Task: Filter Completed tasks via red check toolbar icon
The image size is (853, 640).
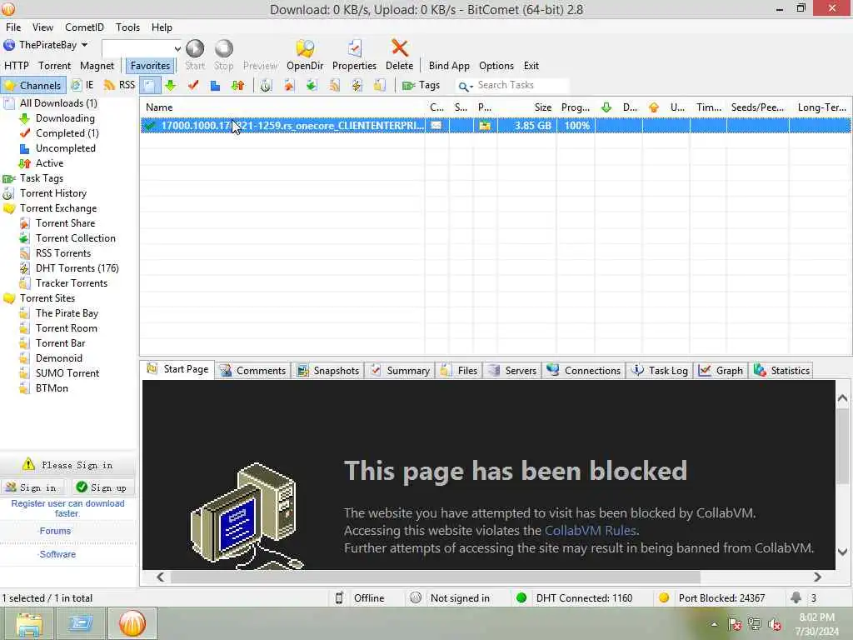Action: point(192,85)
